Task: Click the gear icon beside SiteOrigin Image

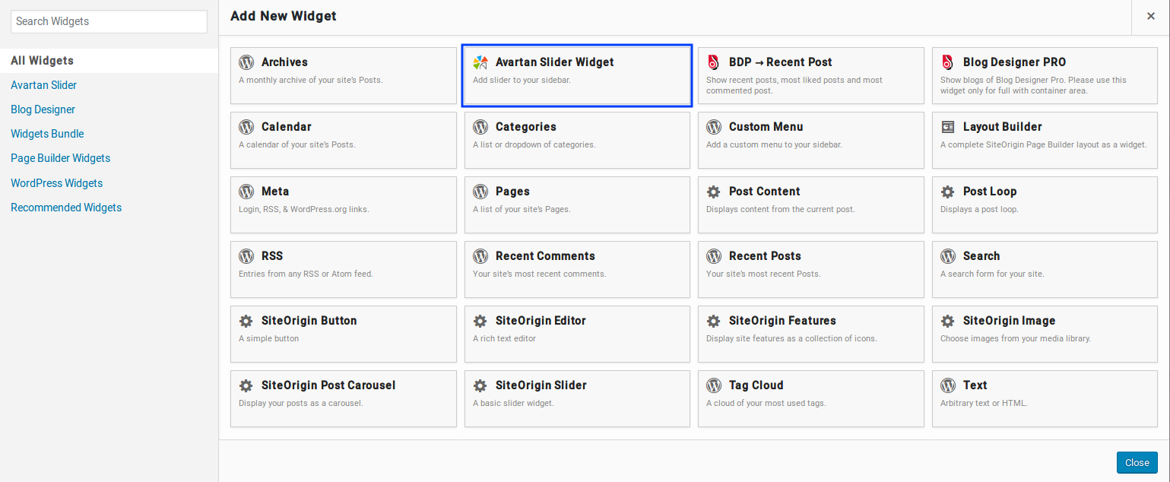Action: coord(948,321)
